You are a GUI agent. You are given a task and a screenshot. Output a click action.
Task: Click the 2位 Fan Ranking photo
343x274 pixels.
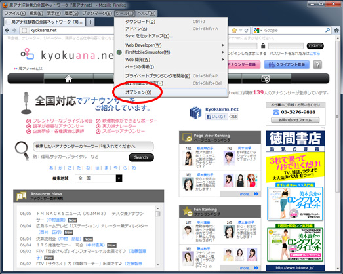tap(229, 232)
